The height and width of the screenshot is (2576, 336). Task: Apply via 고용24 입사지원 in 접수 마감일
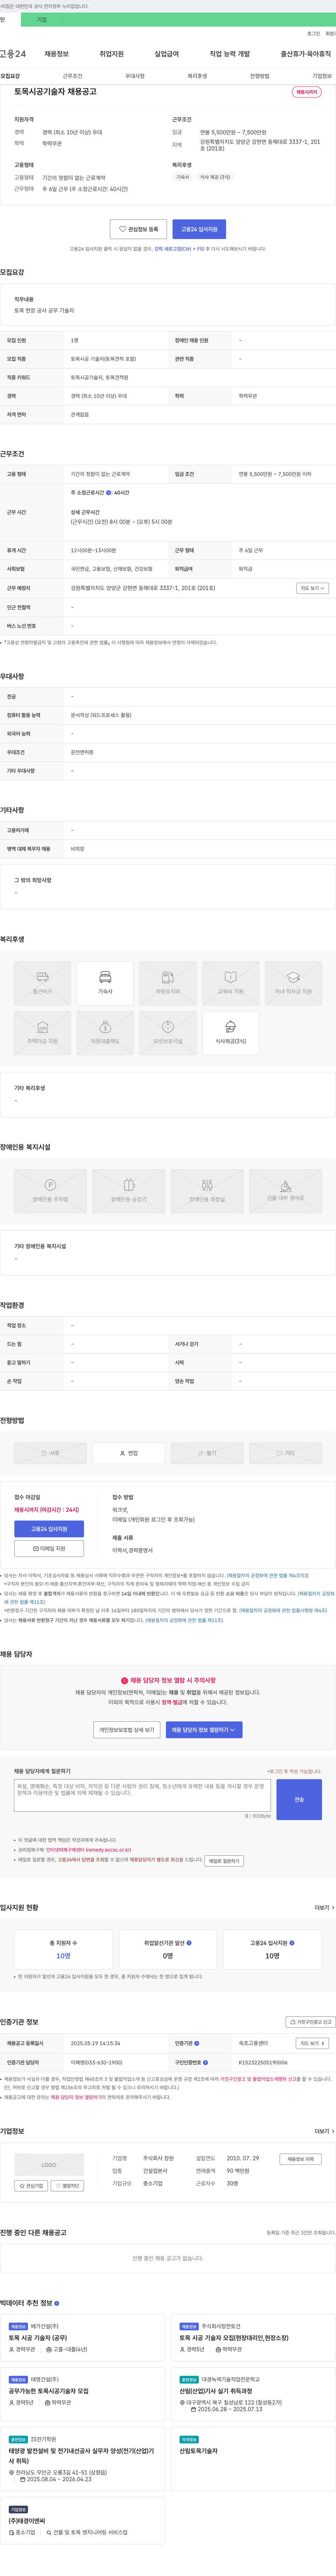pos(49,1529)
